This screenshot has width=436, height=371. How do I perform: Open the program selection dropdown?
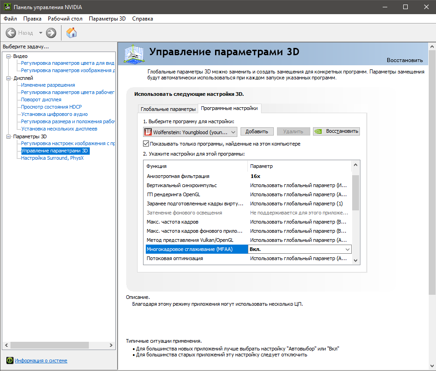tap(190, 132)
